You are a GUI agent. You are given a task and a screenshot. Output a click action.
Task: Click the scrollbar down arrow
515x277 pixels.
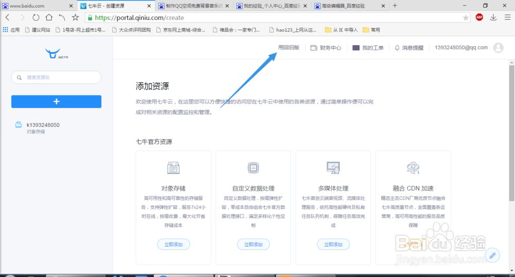coord(512,270)
